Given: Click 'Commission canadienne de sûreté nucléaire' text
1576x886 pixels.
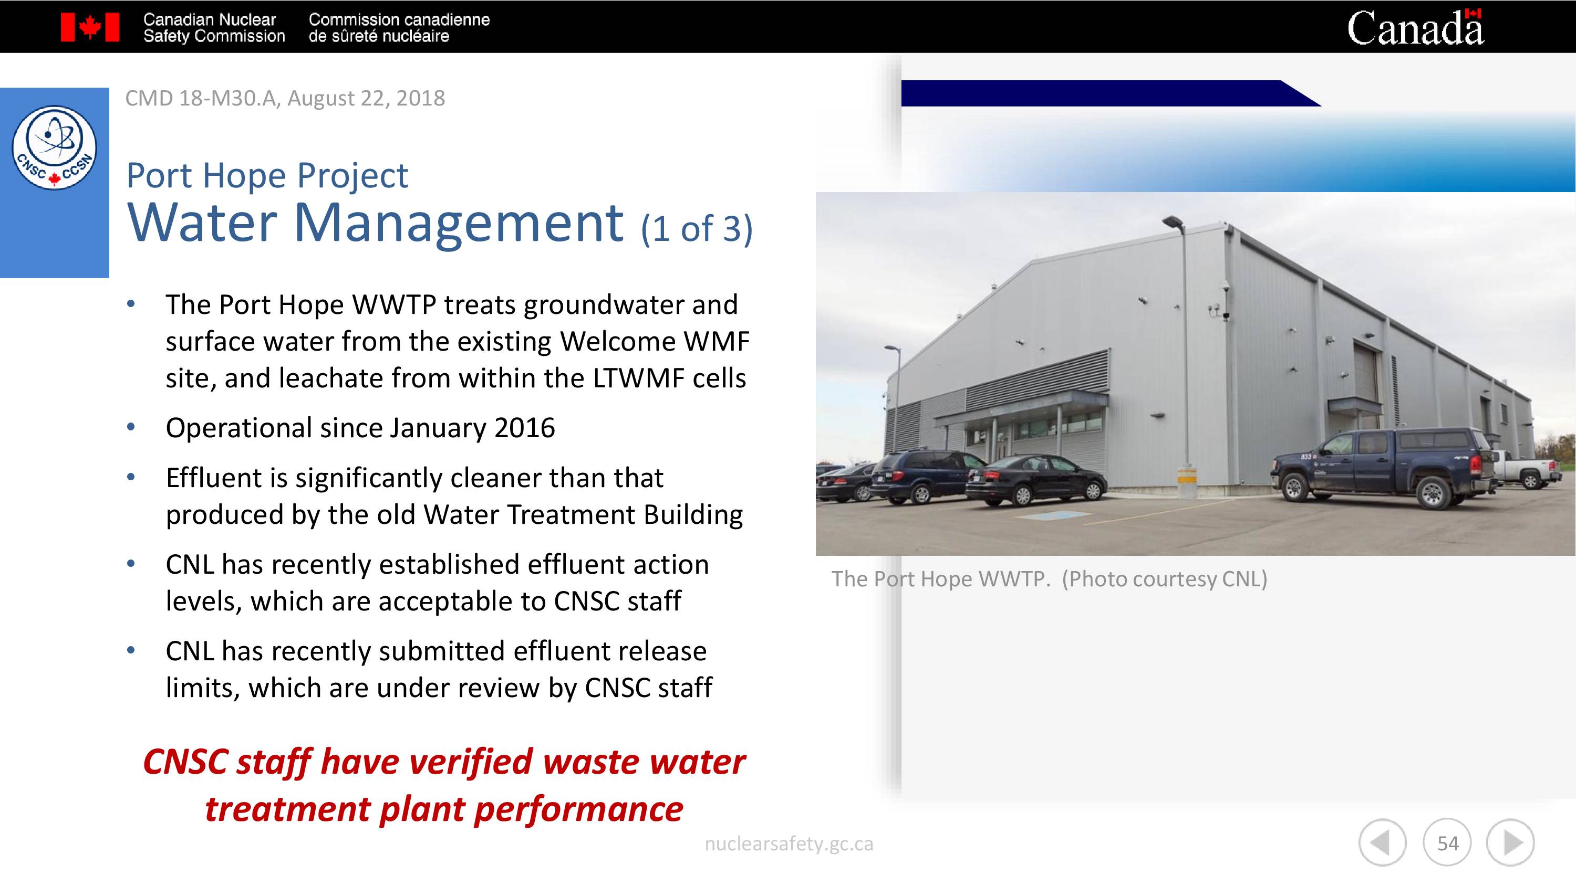Looking at the screenshot, I should tap(399, 27).
